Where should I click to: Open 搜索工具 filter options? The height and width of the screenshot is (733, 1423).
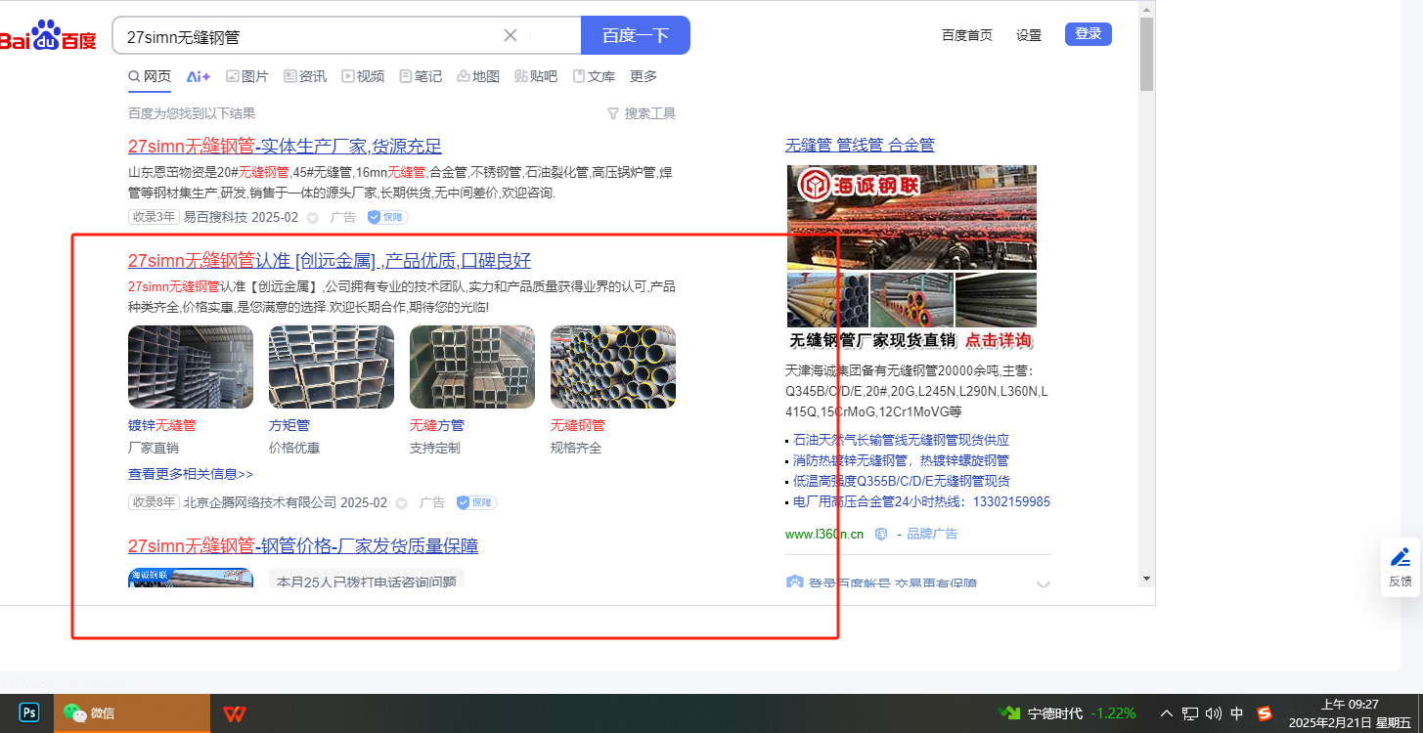coord(642,113)
